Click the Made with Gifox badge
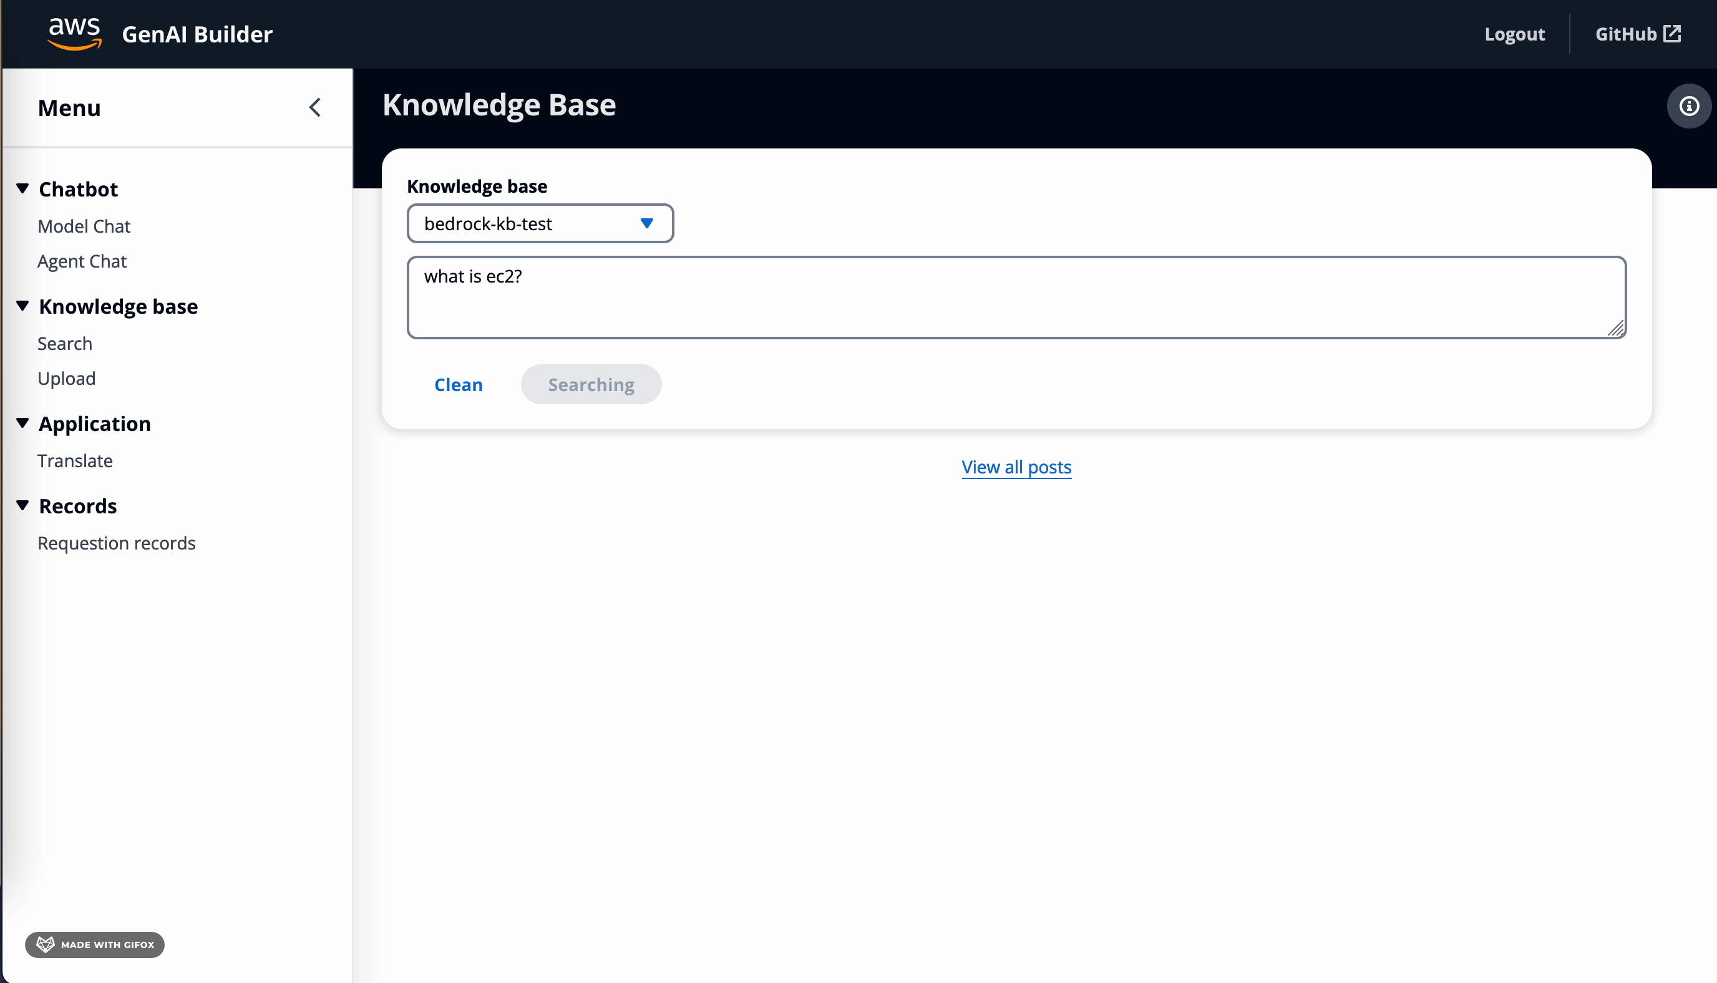This screenshot has width=1717, height=983. coord(95,944)
